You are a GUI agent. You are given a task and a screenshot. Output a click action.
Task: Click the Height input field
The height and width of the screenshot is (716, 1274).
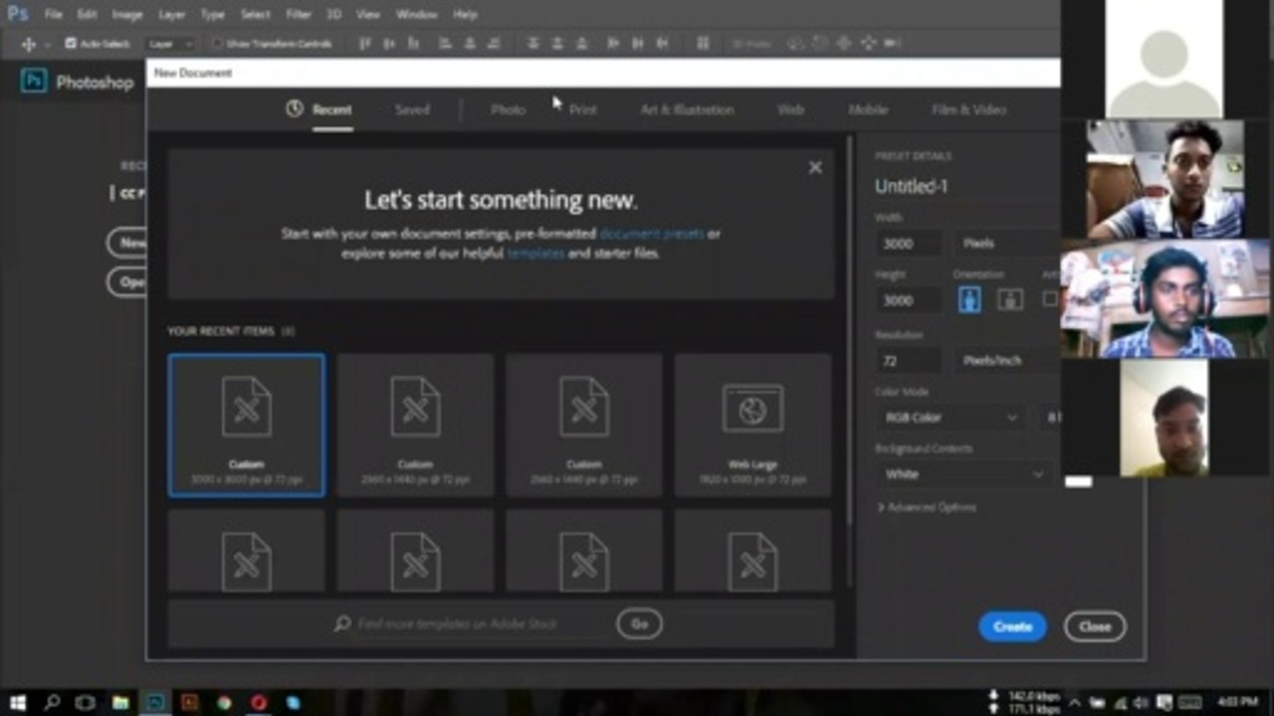[x=909, y=299]
